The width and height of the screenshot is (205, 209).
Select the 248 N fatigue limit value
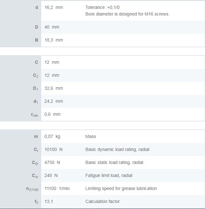tap(51, 175)
